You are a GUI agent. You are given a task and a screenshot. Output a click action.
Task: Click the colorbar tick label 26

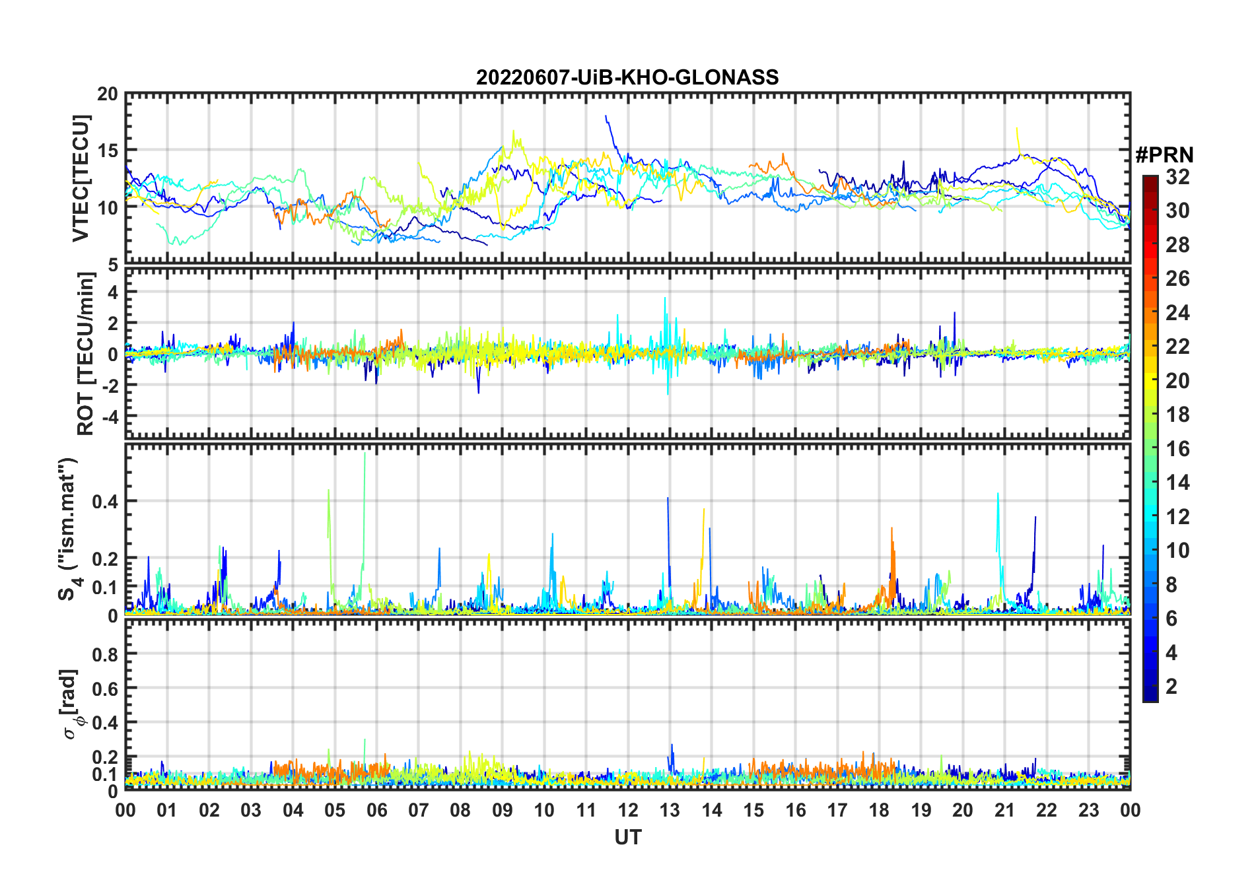1177,279
